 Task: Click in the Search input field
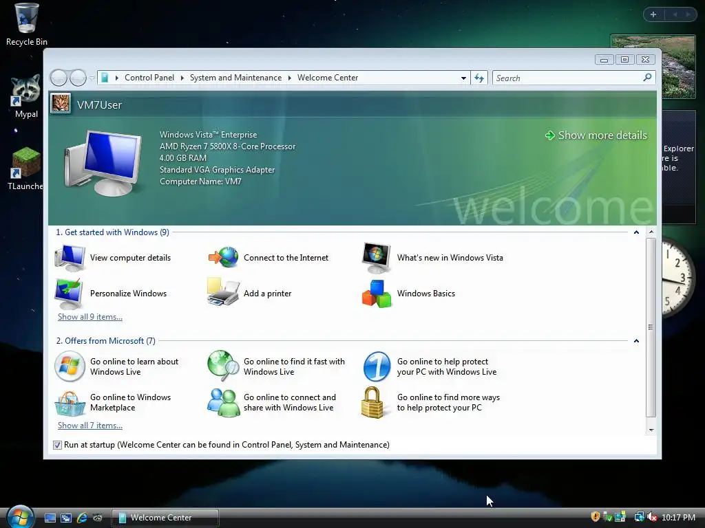coord(567,78)
